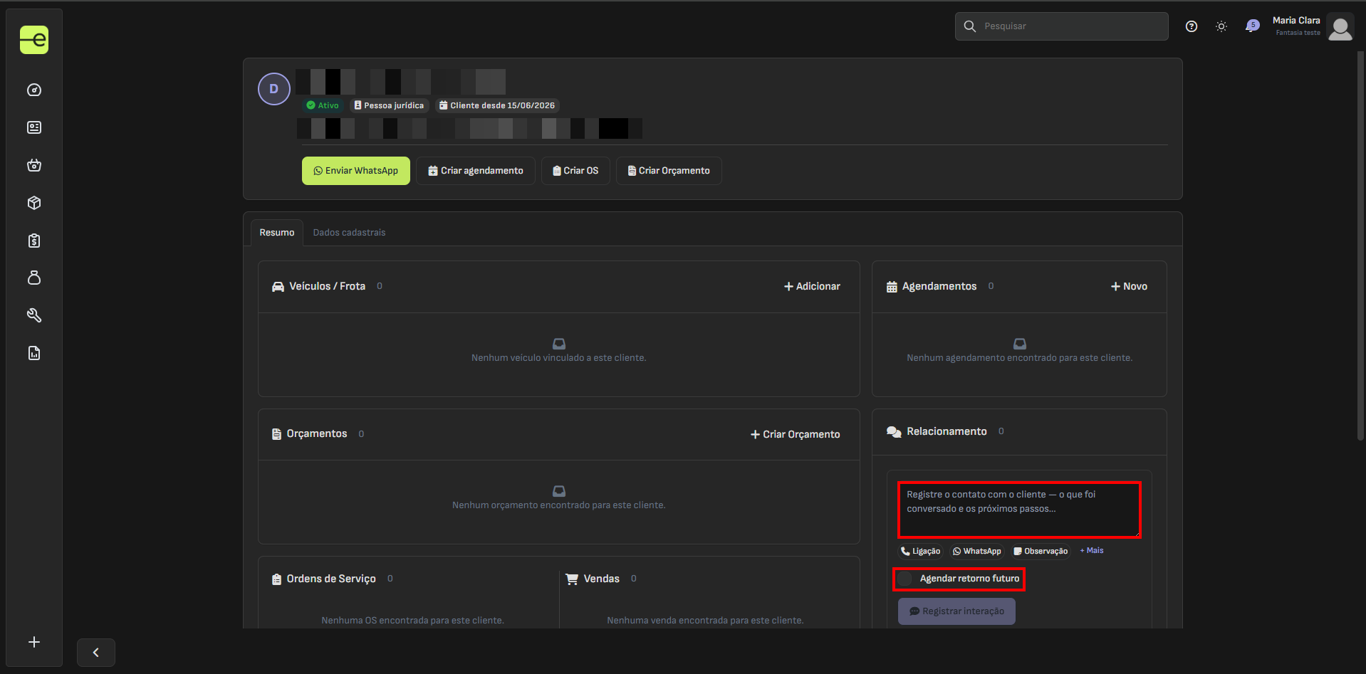Click 'Nenhuma OS encontrada para este cliente.' text

click(x=412, y=621)
